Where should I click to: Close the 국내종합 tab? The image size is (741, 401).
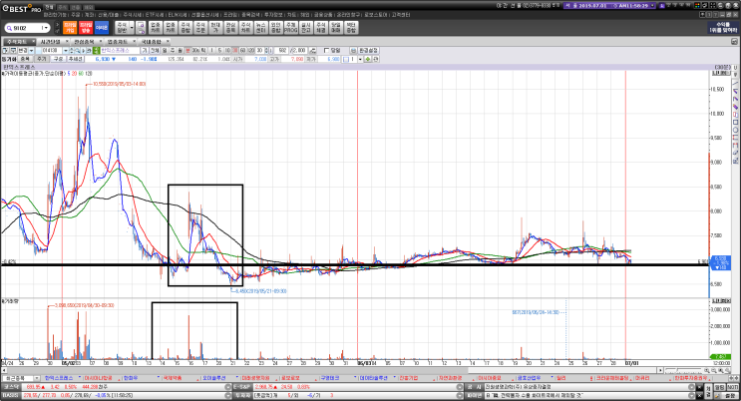168,42
